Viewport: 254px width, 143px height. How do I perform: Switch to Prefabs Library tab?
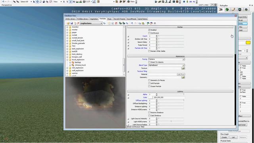[x=83, y=19]
